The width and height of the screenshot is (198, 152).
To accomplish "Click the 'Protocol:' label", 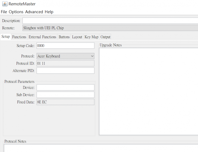I will pos(28,56).
